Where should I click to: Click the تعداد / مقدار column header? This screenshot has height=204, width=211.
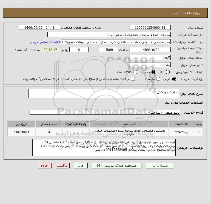49,124
